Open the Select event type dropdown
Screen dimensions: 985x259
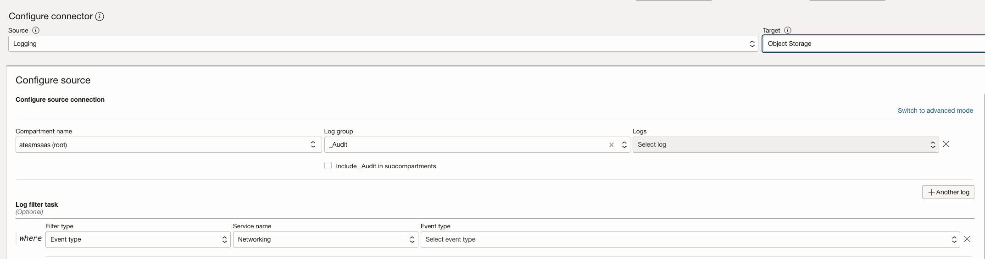[x=690, y=239]
